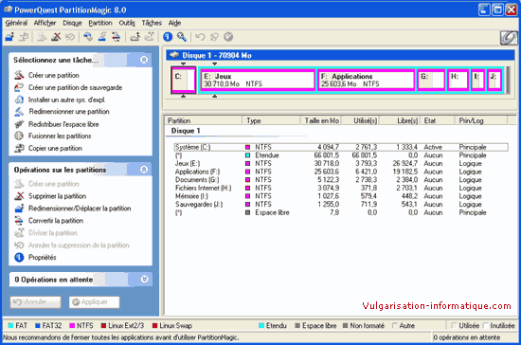Click the create partition toolbar icon
Viewport: 521px width, 345px height.
42,37
